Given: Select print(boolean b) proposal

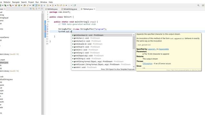Looking at the screenshot, I should click(x=102, y=35).
